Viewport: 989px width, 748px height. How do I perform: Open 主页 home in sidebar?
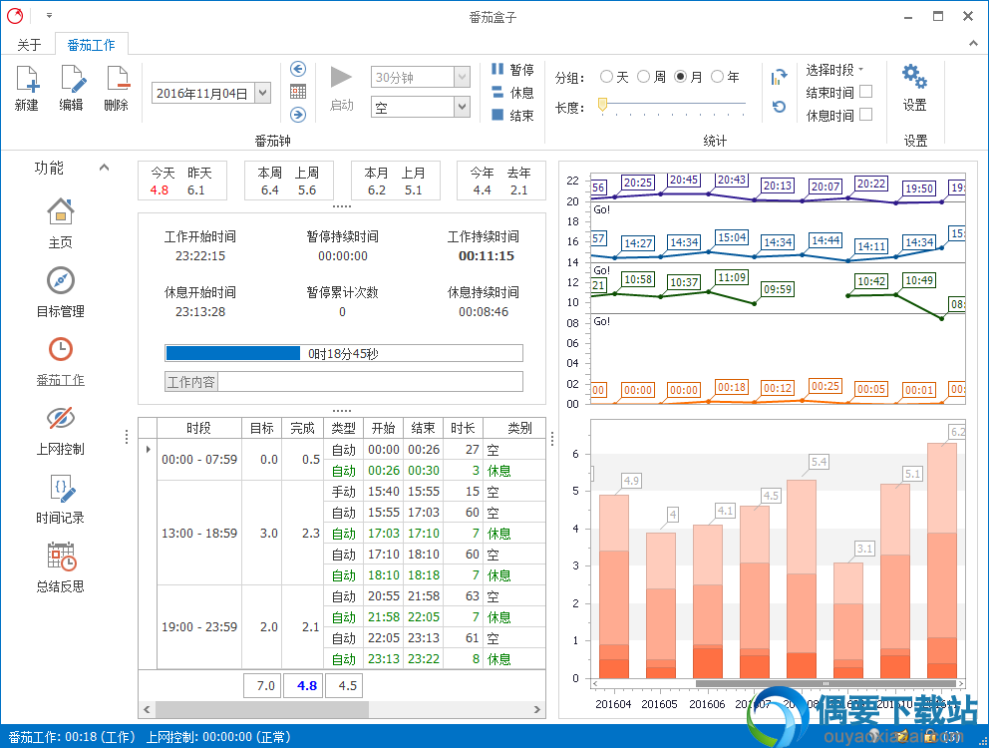coord(61,223)
